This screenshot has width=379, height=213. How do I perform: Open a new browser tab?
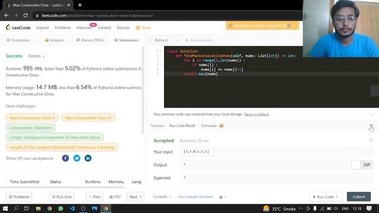point(80,5)
